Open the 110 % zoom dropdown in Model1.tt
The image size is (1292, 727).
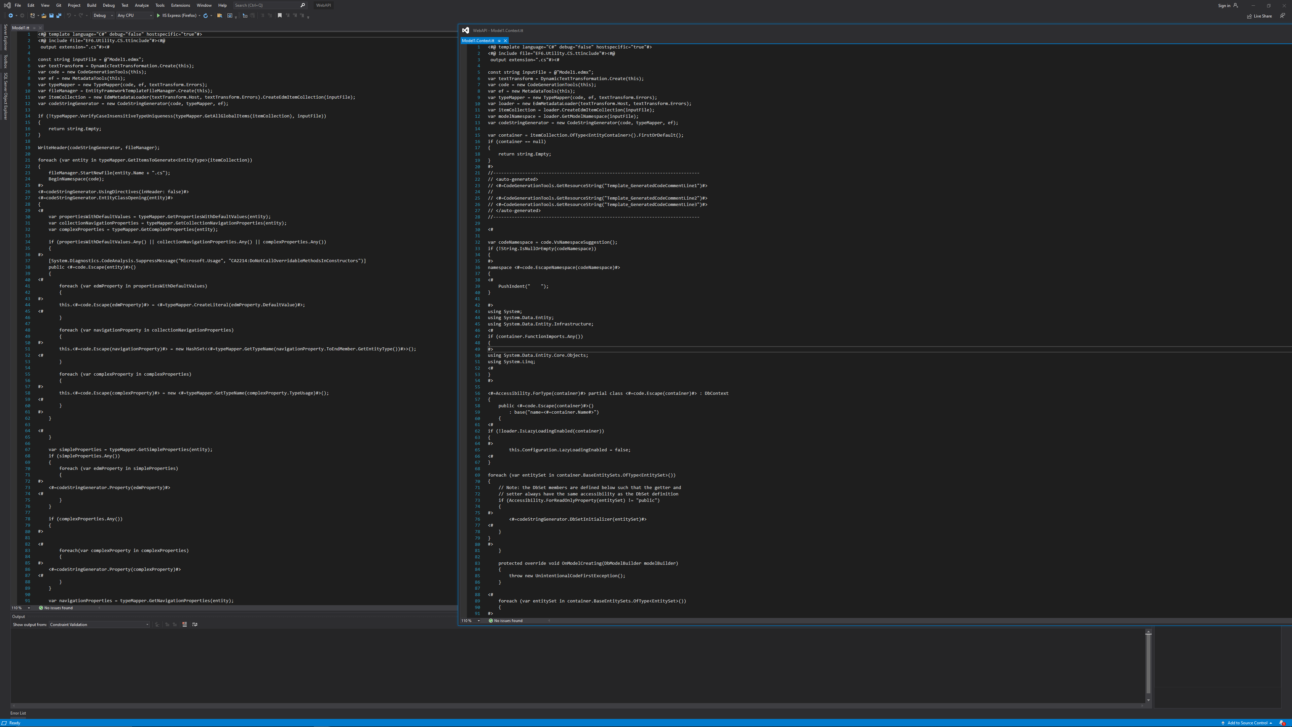pos(21,608)
